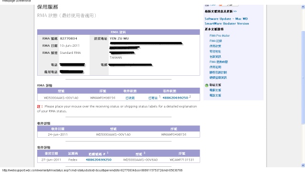305x172 pixels.
Task: Open the 電話支援 link
Action: 215,95
